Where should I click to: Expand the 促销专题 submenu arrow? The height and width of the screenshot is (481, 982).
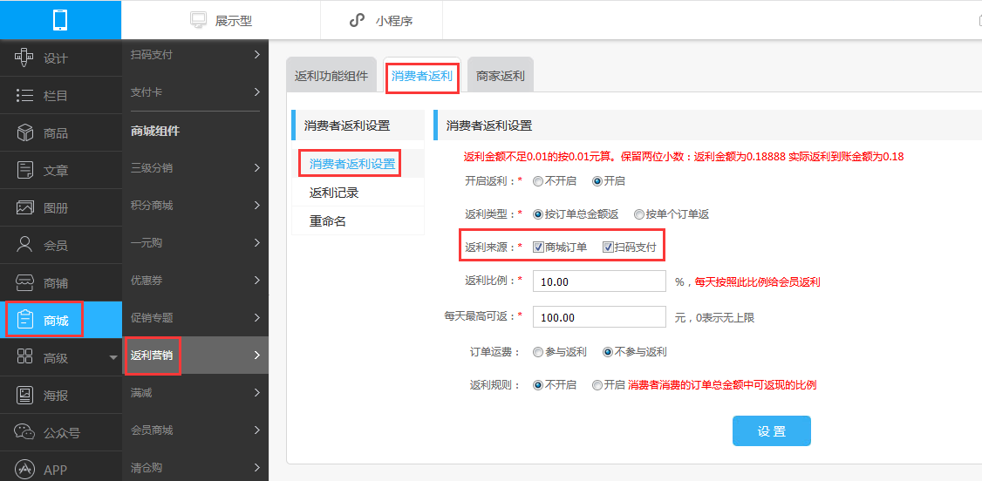[256, 317]
